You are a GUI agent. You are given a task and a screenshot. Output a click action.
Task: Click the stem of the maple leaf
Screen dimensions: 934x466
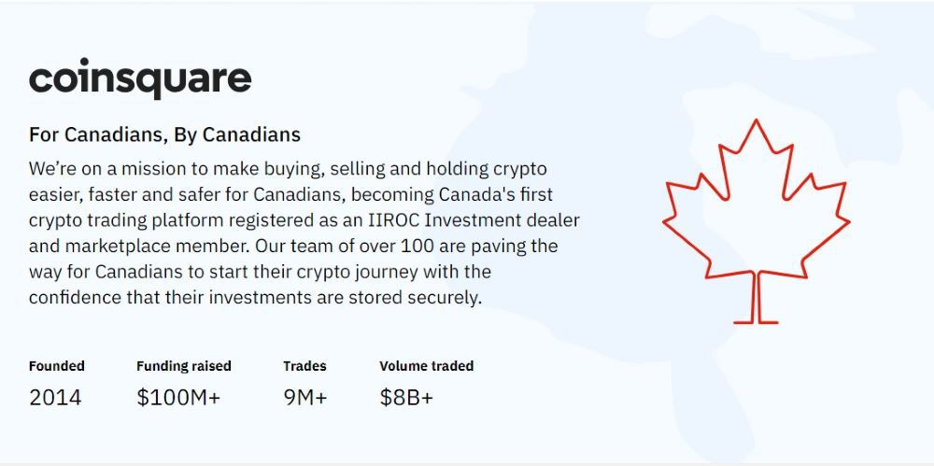click(x=755, y=301)
